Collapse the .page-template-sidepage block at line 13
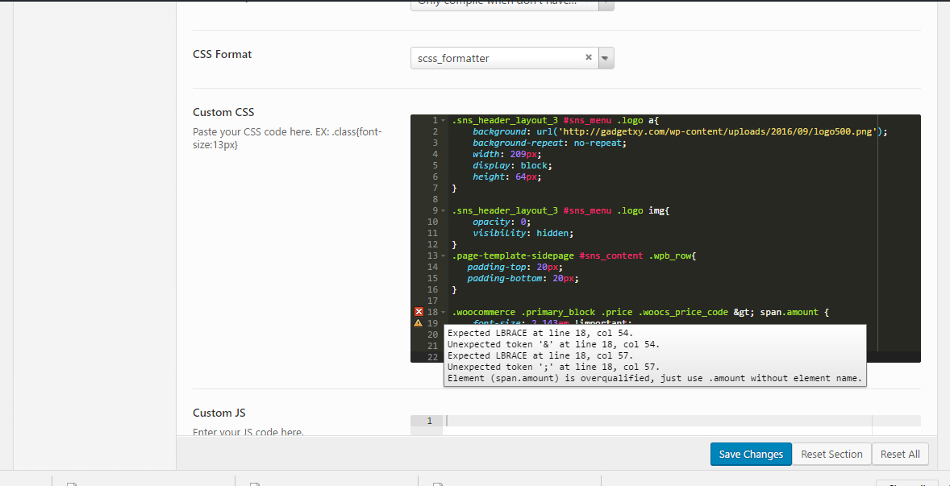Screen dimensions: 950x486 pos(444,255)
